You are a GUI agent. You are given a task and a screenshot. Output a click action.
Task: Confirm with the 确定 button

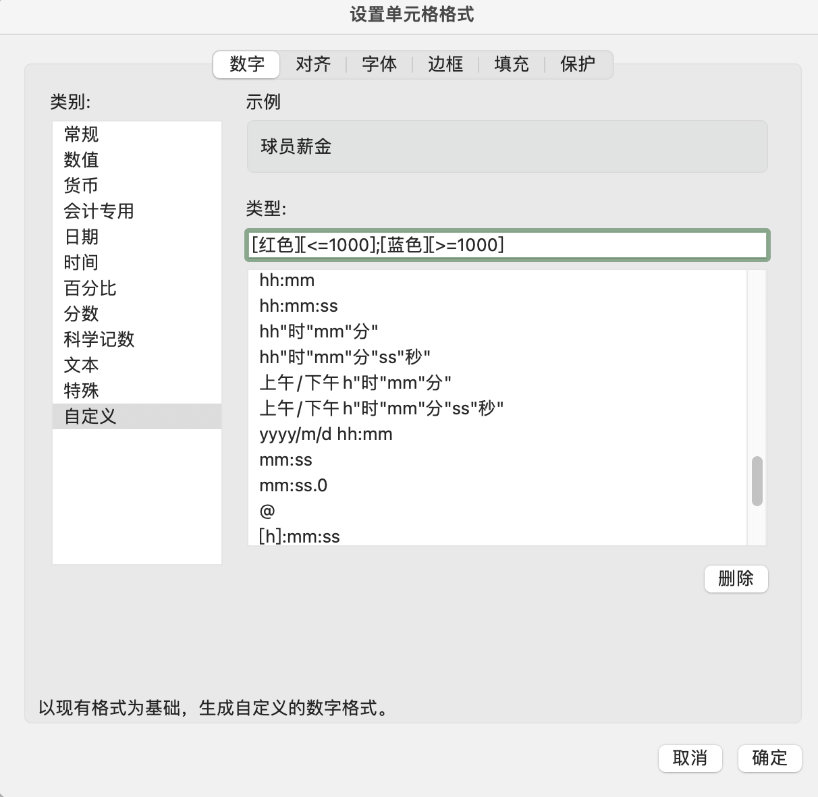tap(770, 759)
